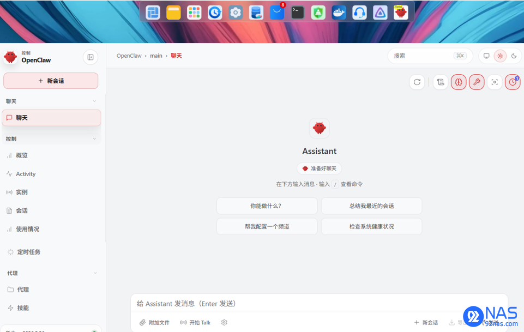The height and width of the screenshot is (332, 524).
Task: Collapse the 控制 sidebar section chevron
Action: coord(94,138)
